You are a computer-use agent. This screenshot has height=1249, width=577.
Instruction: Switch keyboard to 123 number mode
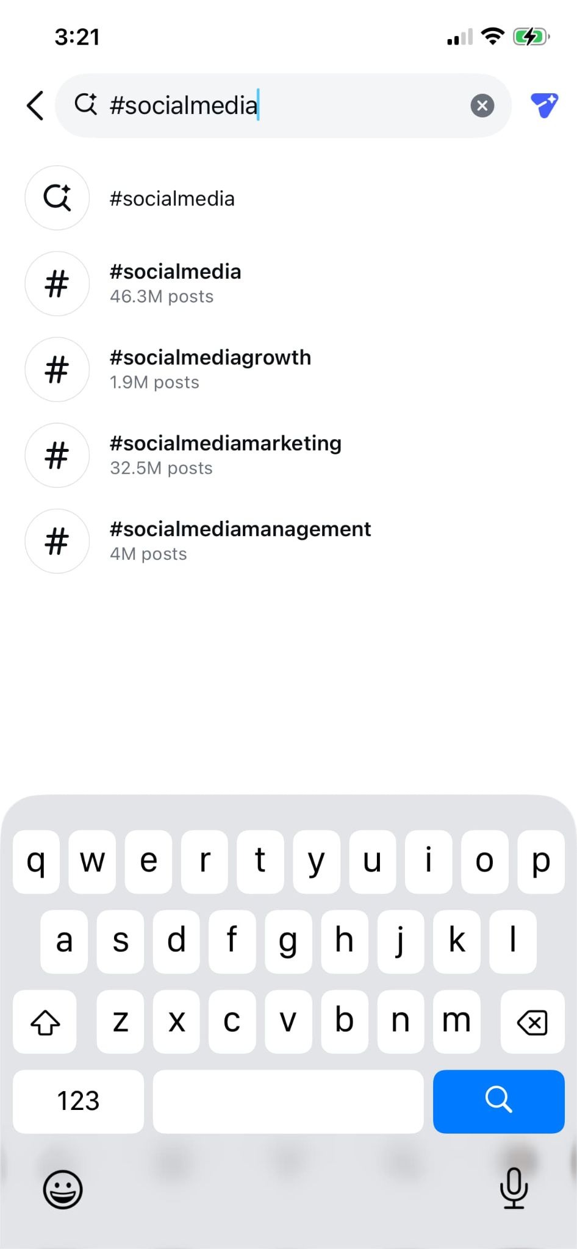click(x=78, y=1101)
